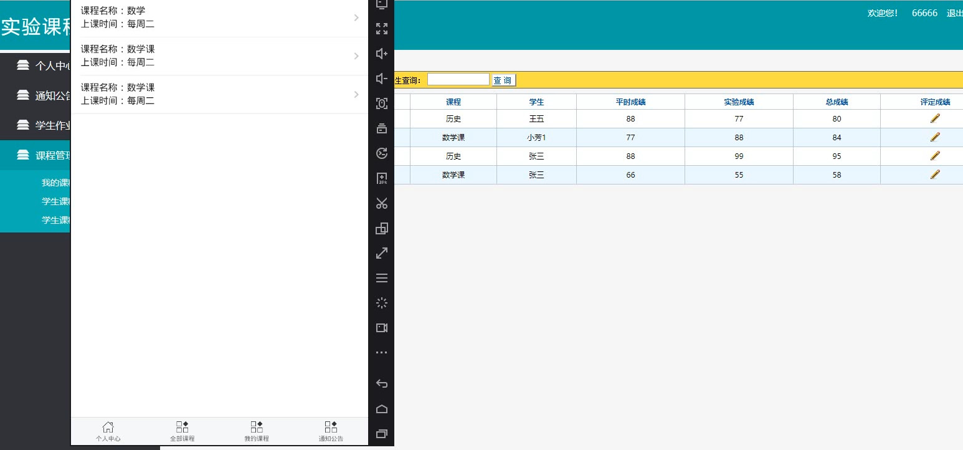Click the 欢迎您! greeting text
Screen dimensions: 963x450
(883, 13)
